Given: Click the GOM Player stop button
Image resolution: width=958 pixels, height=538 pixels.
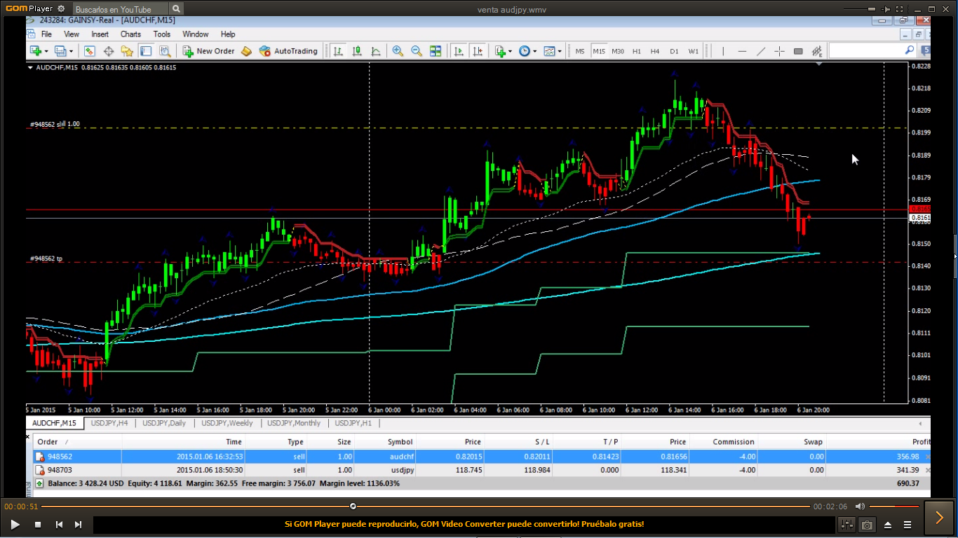Looking at the screenshot, I should (x=38, y=524).
